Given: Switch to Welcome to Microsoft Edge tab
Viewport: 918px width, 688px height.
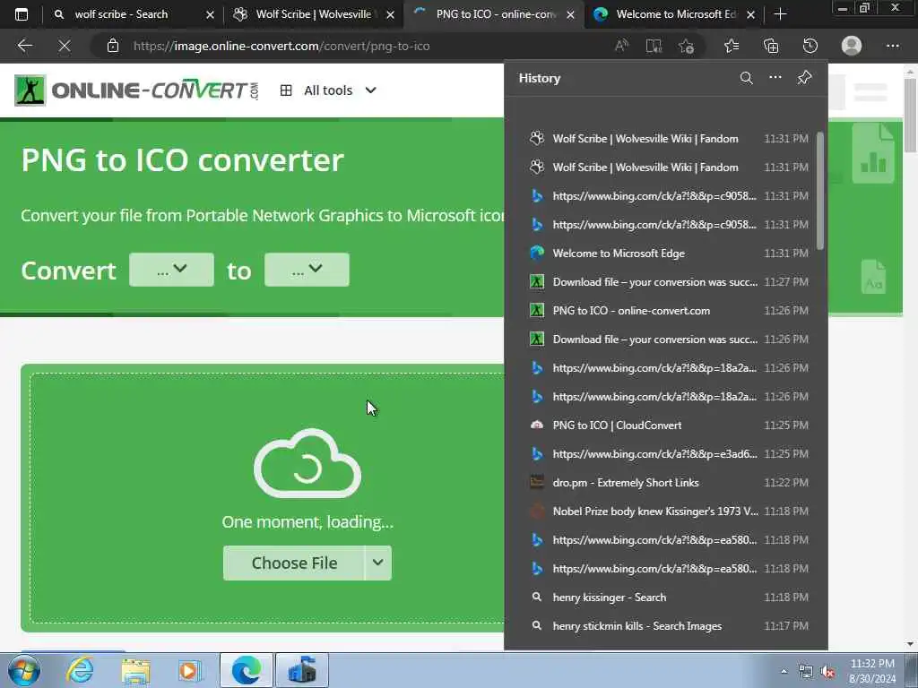Looking at the screenshot, I should (676, 14).
